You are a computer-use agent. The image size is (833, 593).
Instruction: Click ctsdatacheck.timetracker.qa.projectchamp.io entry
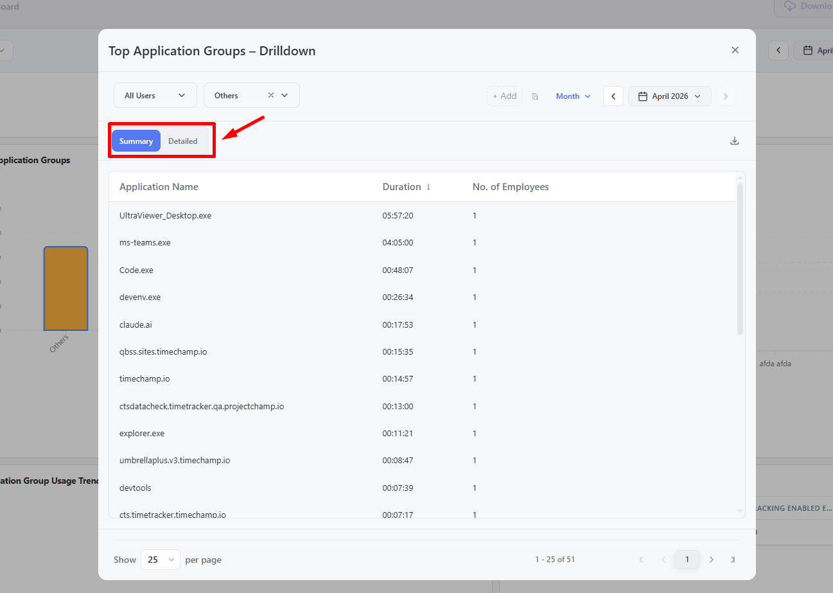point(202,407)
